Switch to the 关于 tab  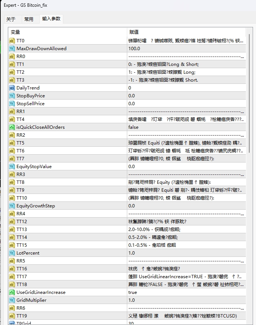pos(11,19)
